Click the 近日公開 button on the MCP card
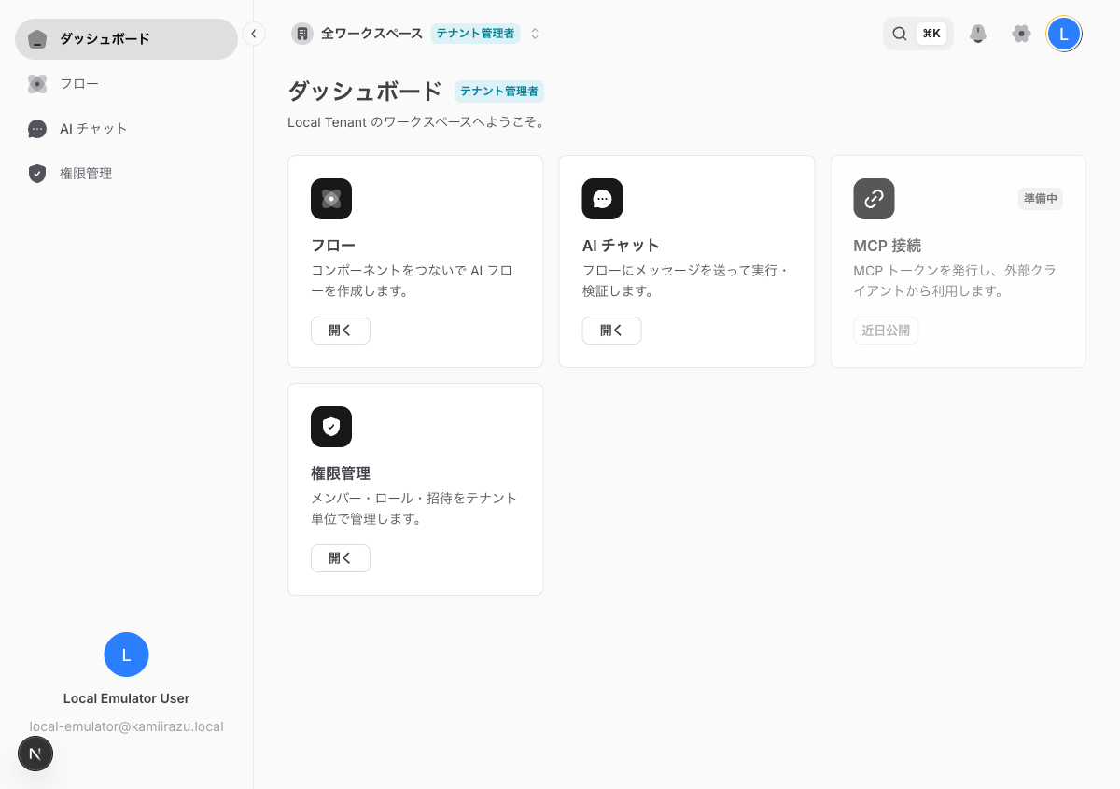This screenshot has height=789, width=1120. [886, 331]
